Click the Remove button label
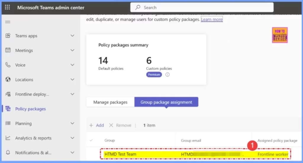Image resolution: width=303 pixels, height=163 pixels. (124, 125)
